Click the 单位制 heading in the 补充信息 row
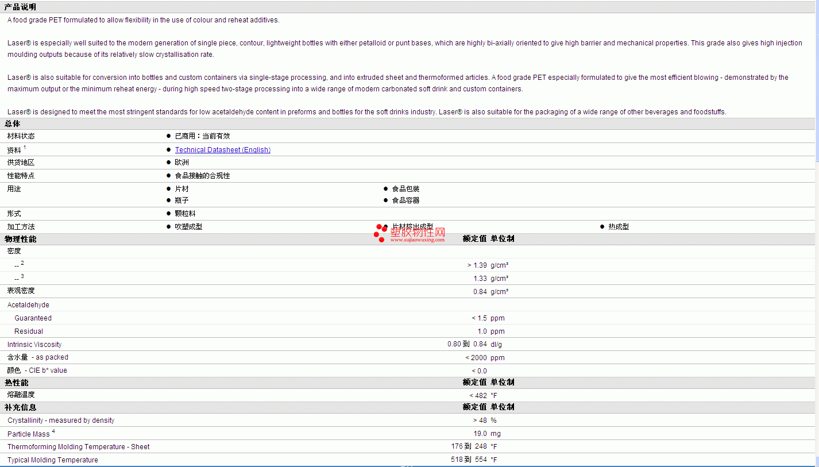Screen dimensions: 819x467 pos(503,407)
